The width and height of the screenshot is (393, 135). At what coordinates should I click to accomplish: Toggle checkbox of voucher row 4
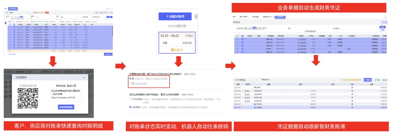[x=242, y=49]
